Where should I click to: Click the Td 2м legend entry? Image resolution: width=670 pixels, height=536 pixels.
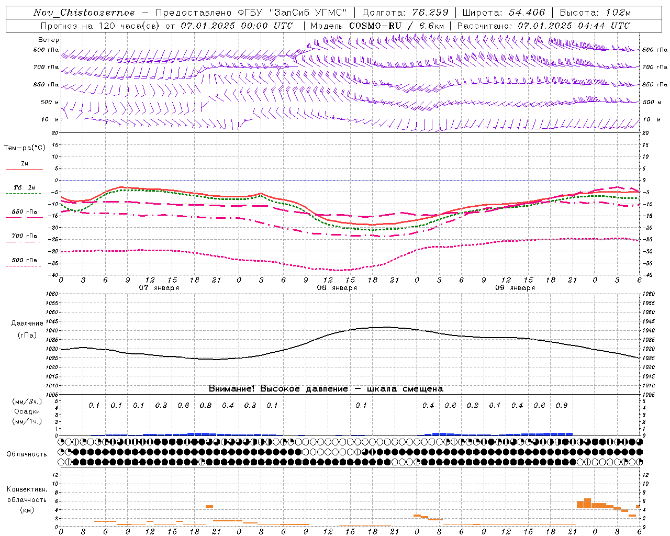24,187
